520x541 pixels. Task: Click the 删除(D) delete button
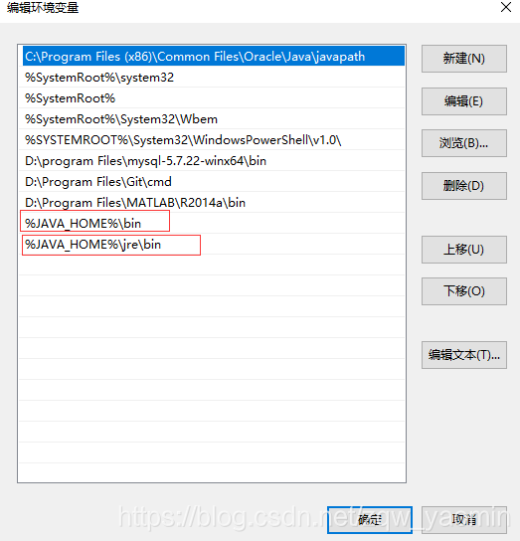464,186
